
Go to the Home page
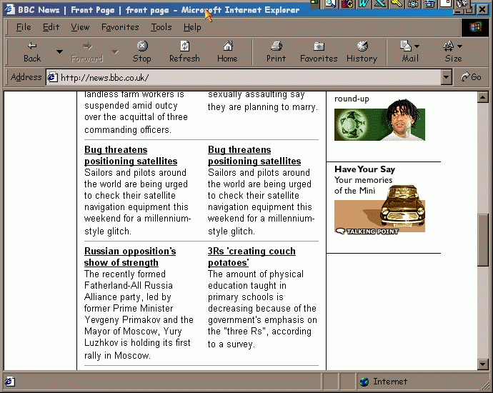click(x=227, y=52)
